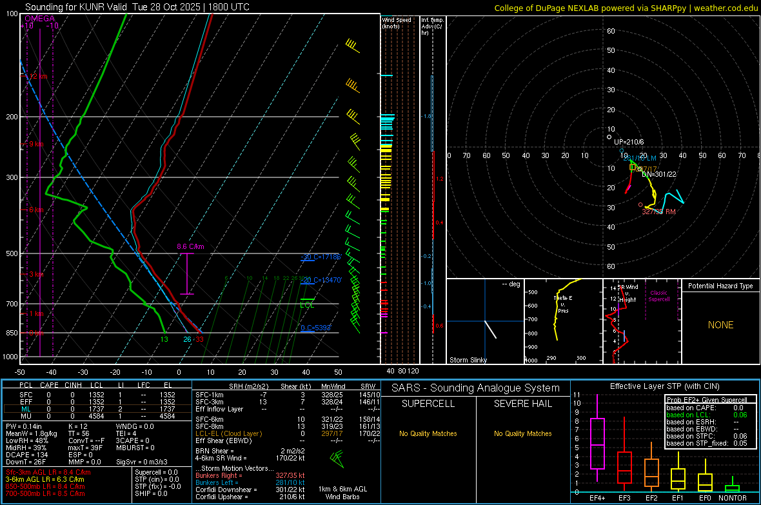Click 700-500mb LR = 8.5 C/km
761x505 pixels.
tap(45, 493)
